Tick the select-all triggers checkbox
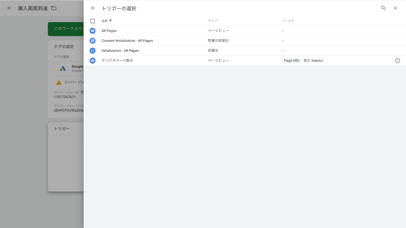Viewport: 406px width, 228px height. (x=93, y=21)
